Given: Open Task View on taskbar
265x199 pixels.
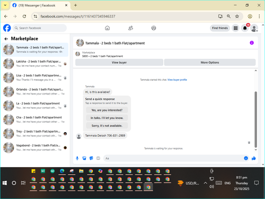Looking at the screenshot, I should pyautogui.click(x=23, y=183).
